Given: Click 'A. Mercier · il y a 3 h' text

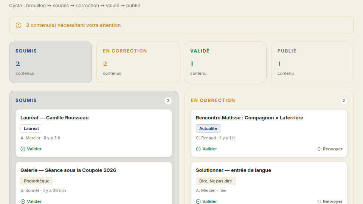Looking at the screenshot, I should tap(40, 138).
